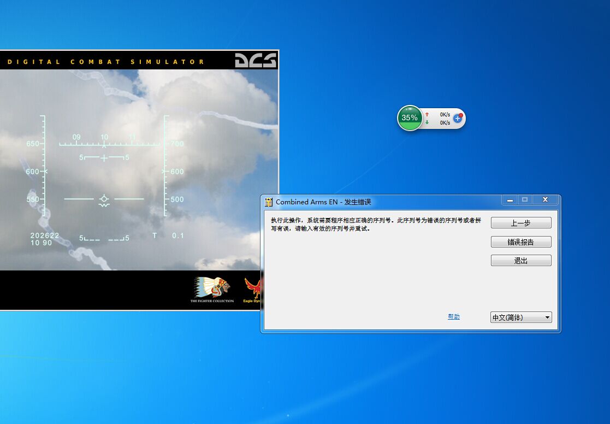This screenshot has width=610, height=424.
Task: Open the green 35% memory usage ball
Action: pyautogui.click(x=410, y=118)
